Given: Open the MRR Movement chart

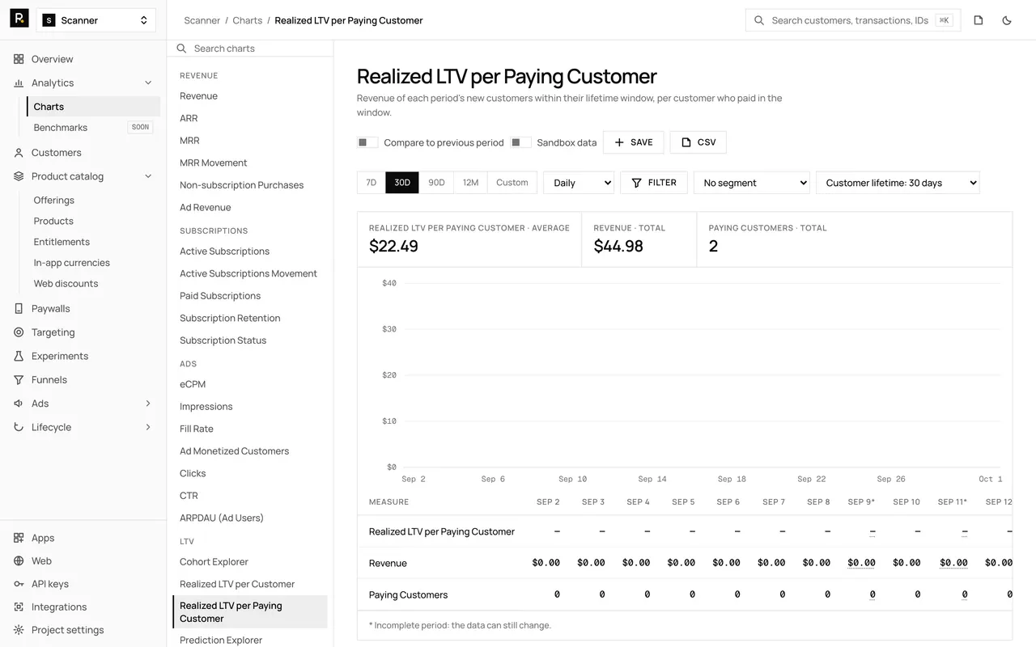Looking at the screenshot, I should coord(213,163).
